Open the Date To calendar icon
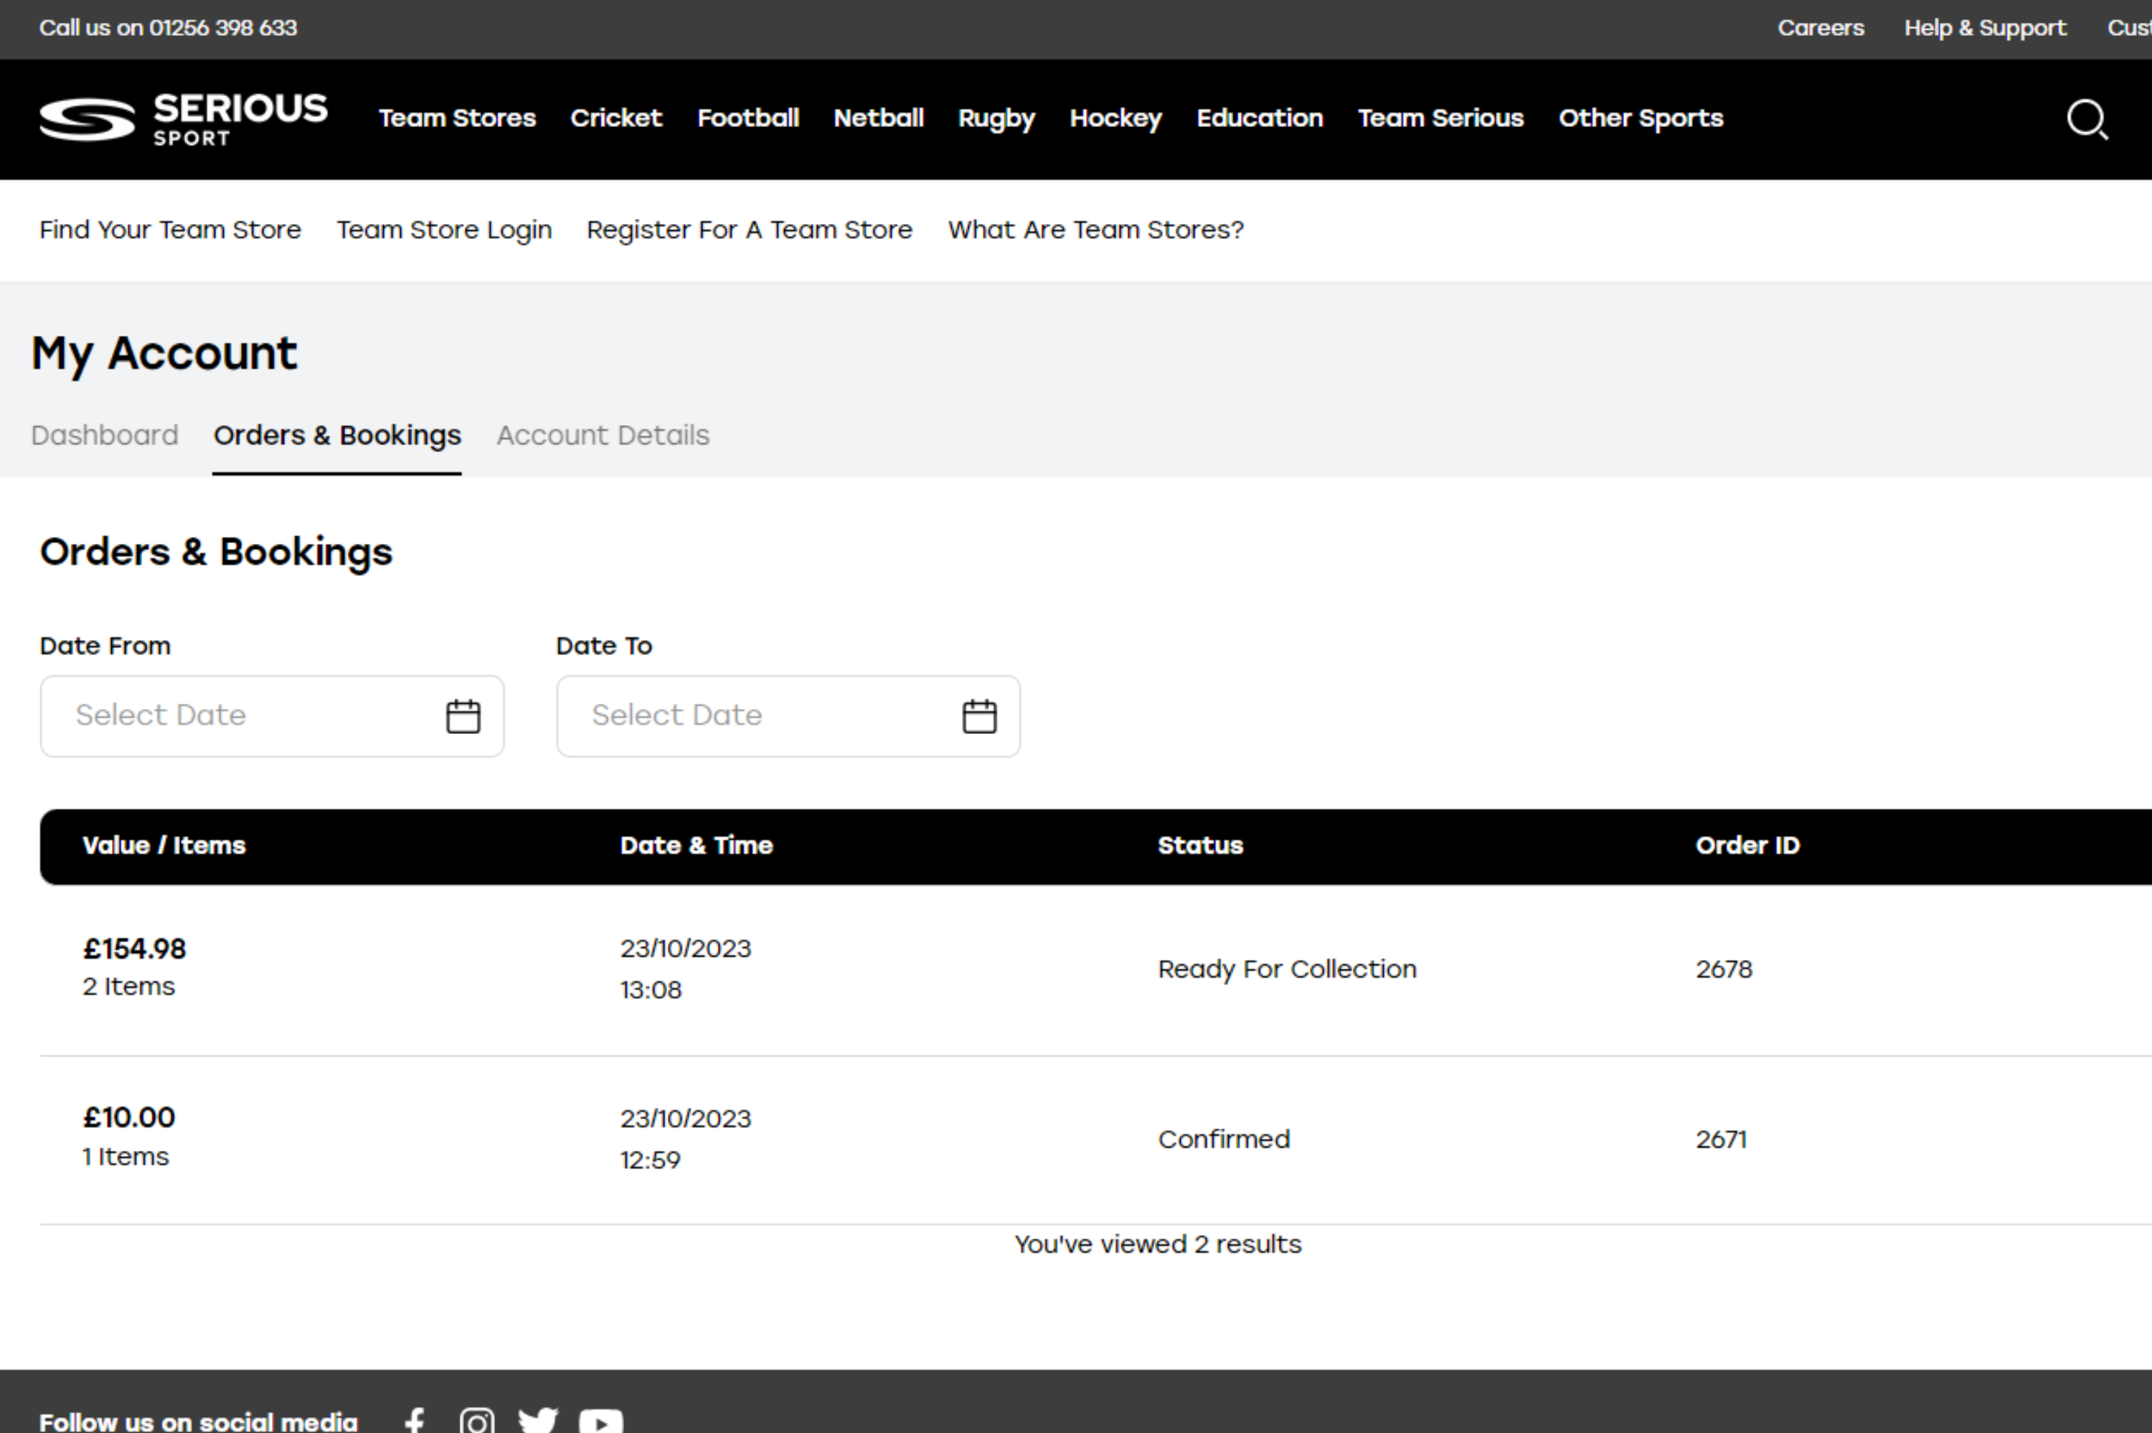 coord(979,715)
